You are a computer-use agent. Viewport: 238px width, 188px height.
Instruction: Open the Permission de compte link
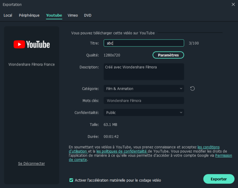(x=223, y=155)
